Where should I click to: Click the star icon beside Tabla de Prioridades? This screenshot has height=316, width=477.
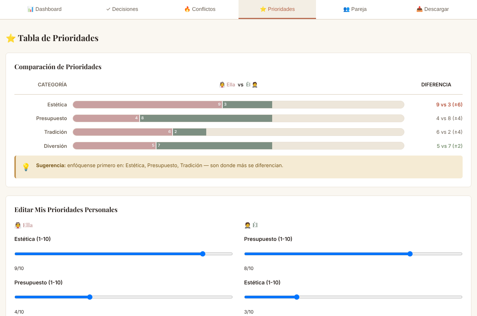coord(11,38)
